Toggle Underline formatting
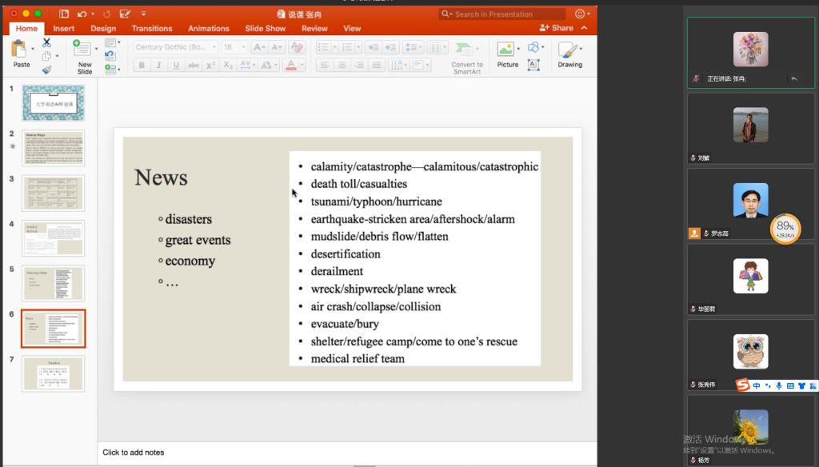 click(x=176, y=65)
